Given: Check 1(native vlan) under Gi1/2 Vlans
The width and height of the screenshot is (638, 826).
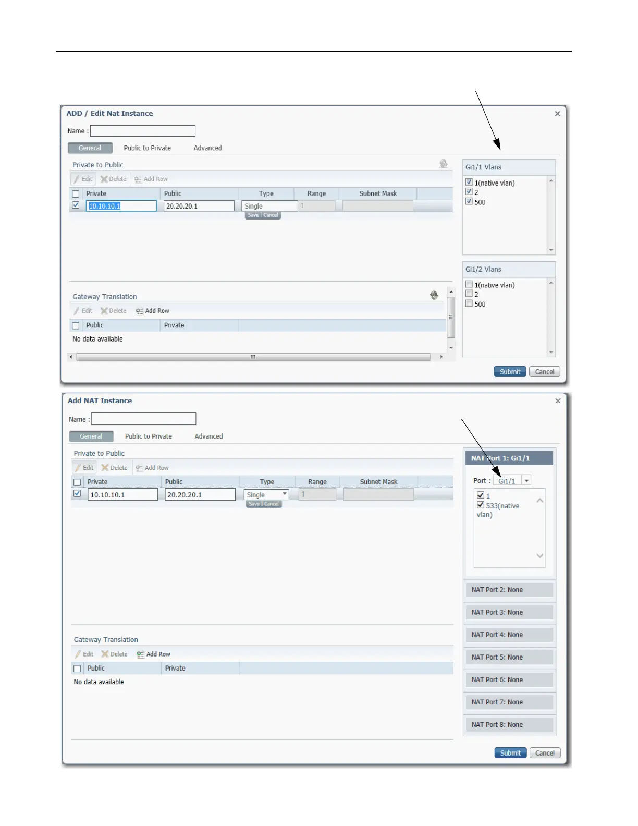Looking at the screenshot, I should click(x=469, y=284).
